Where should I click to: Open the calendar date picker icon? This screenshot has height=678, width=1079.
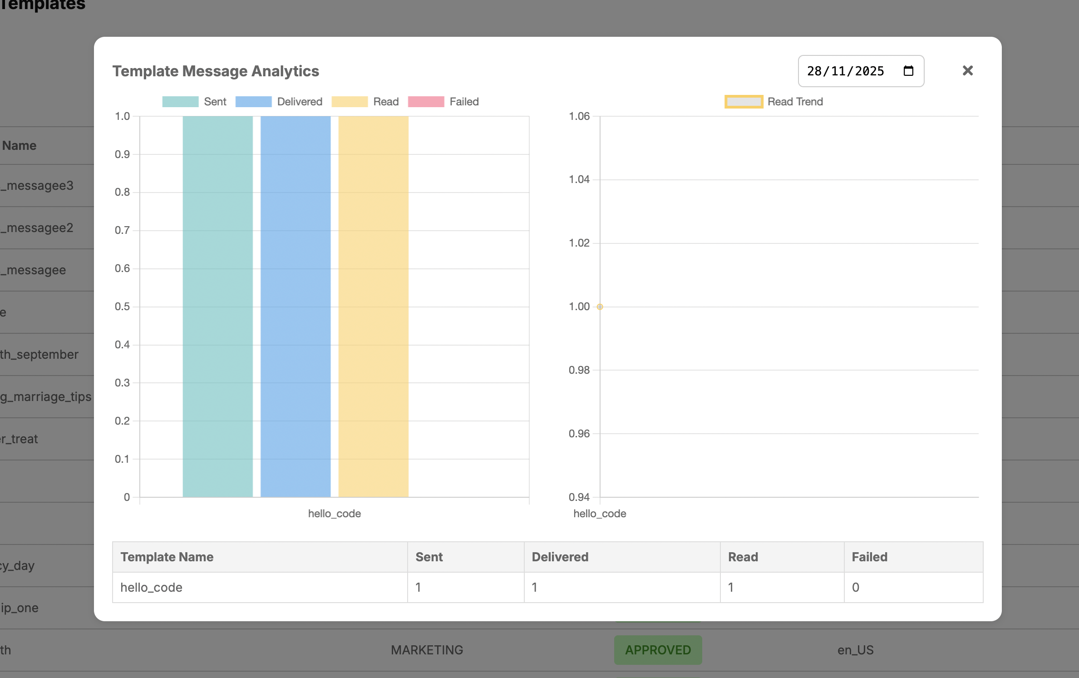pos(908,71)
